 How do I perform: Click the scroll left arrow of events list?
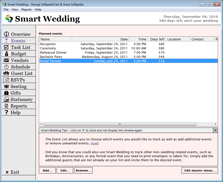[41, 124]
